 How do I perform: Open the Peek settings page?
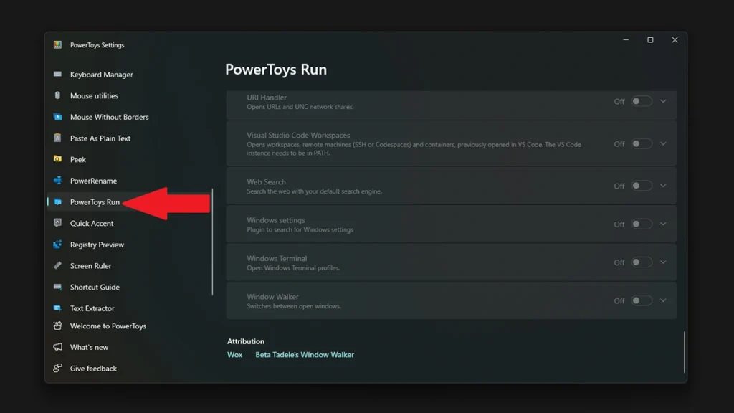click(77, 160)
